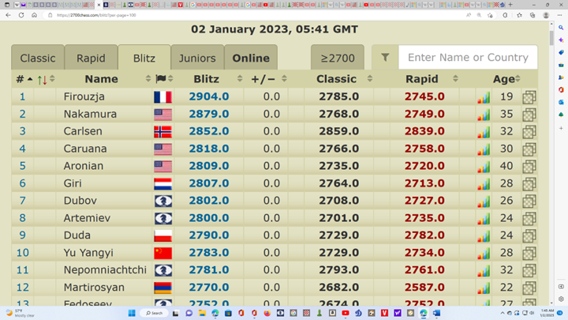Switch to the Classic ratings tab
Viewport: 568px width, 320px height.
tap(37, 58)
